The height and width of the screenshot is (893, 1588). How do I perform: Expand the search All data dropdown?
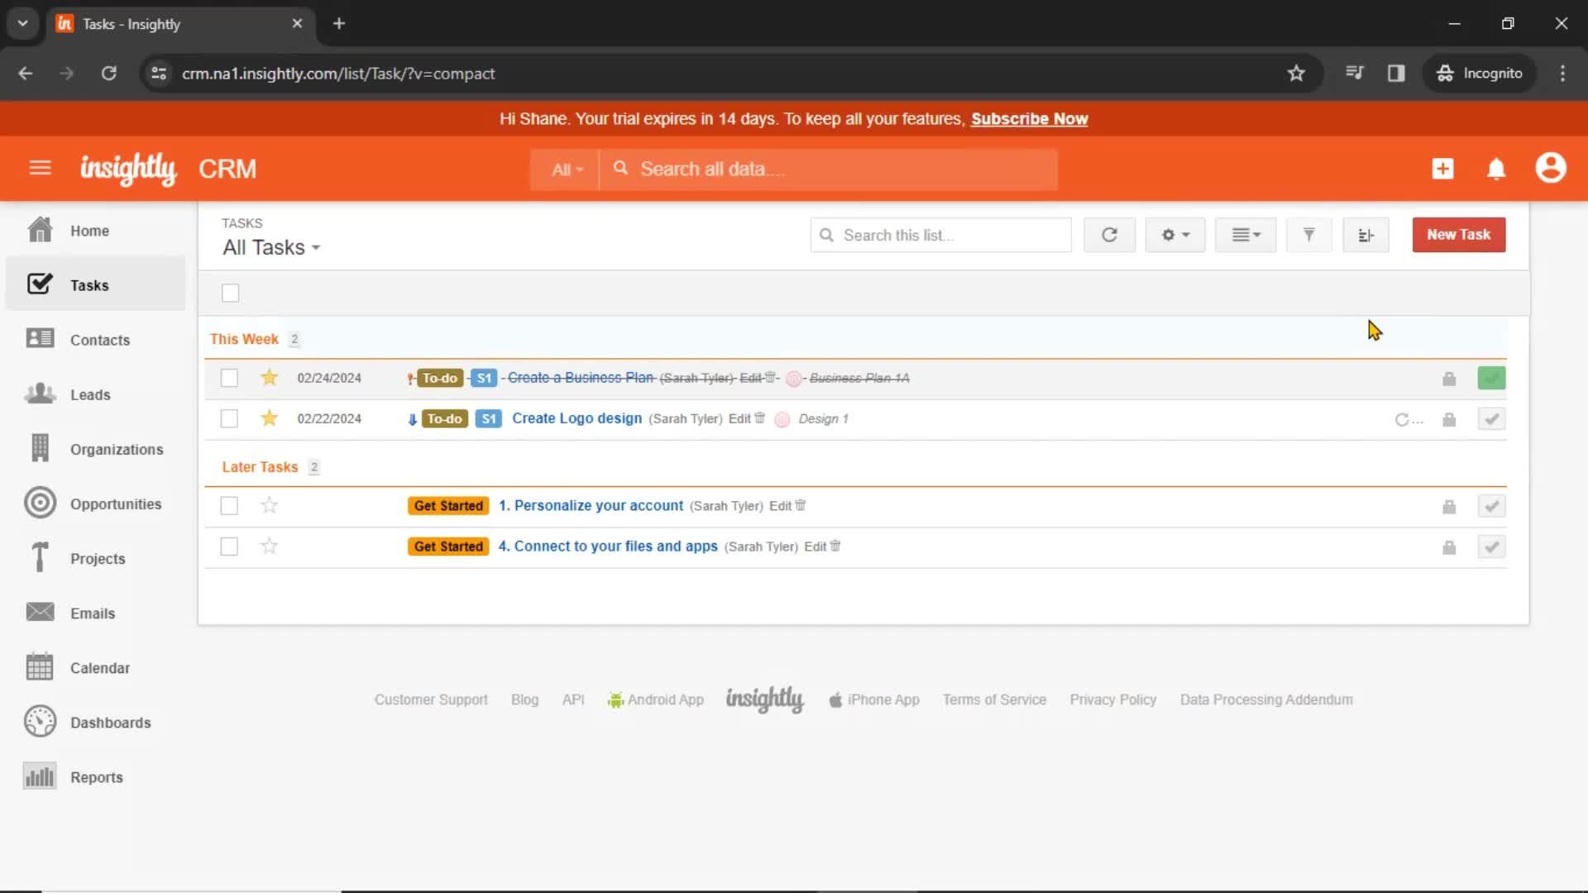point(566,169)
